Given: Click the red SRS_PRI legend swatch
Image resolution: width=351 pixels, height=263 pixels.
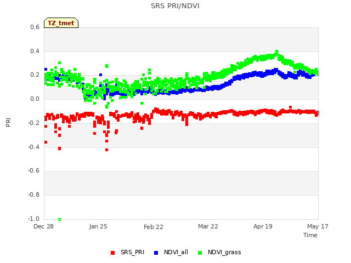Looking at the screenshot, I should click(x=112, y=253).
